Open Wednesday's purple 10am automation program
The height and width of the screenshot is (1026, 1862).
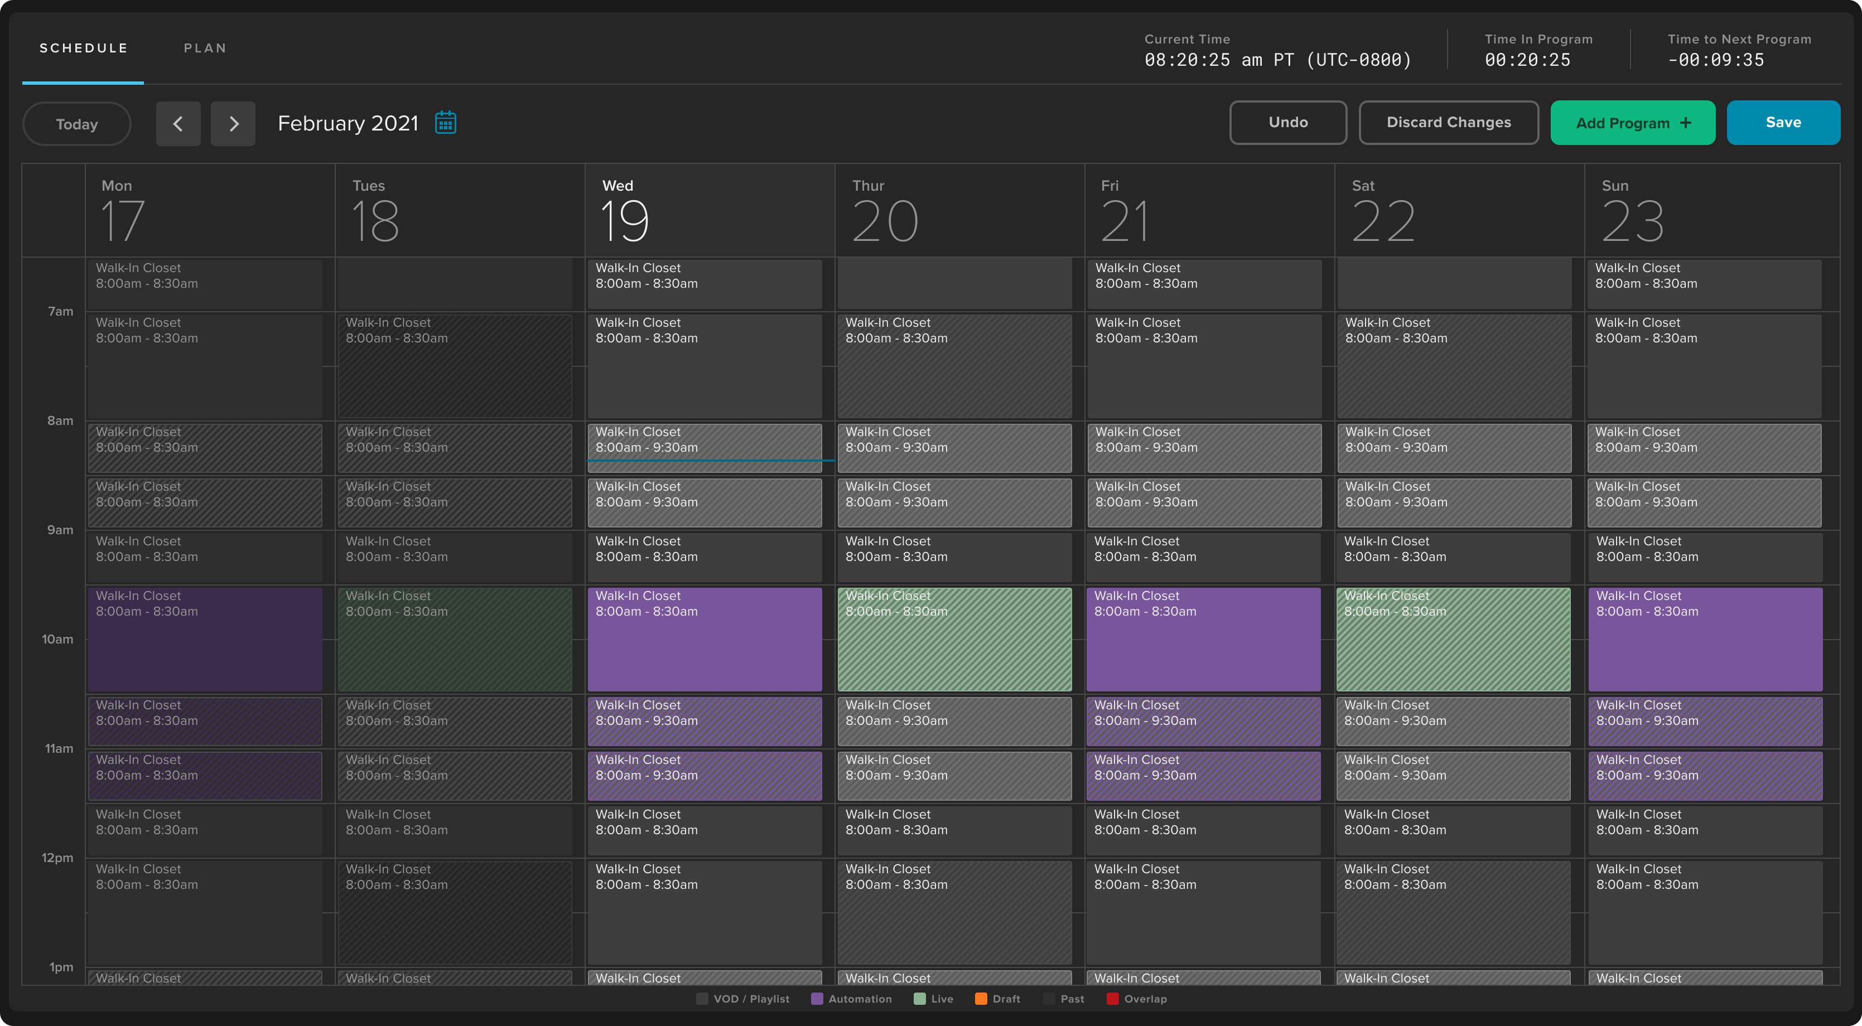tap(705, 640)
